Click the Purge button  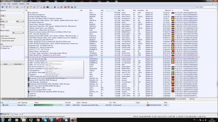tap(3, 16)
